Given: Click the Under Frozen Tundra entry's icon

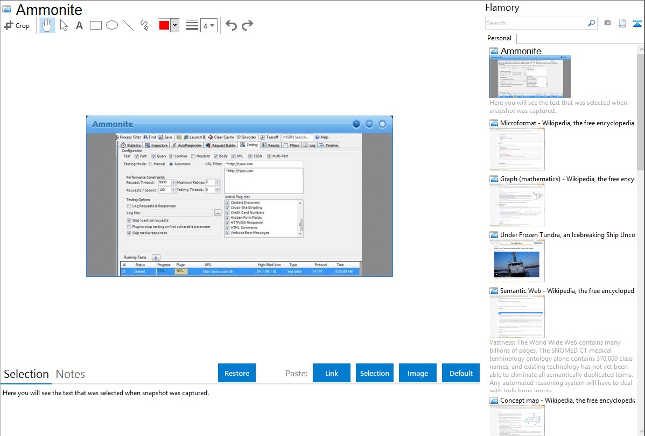Looking at the screenshot, I should pos(494,234).
